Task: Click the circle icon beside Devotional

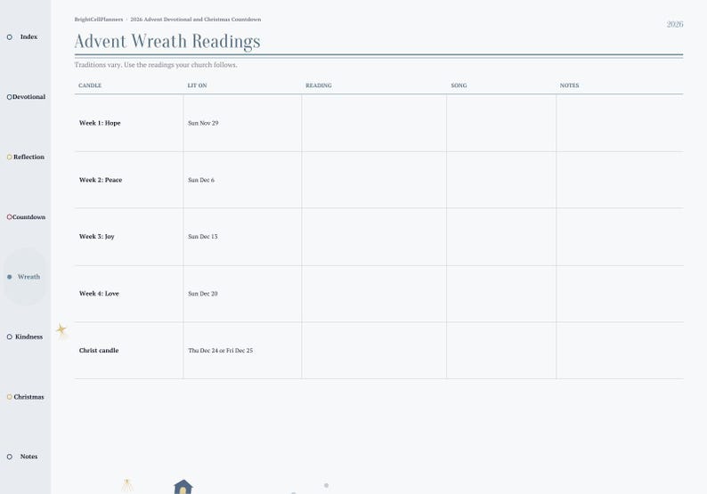Action: coord(10,97)
